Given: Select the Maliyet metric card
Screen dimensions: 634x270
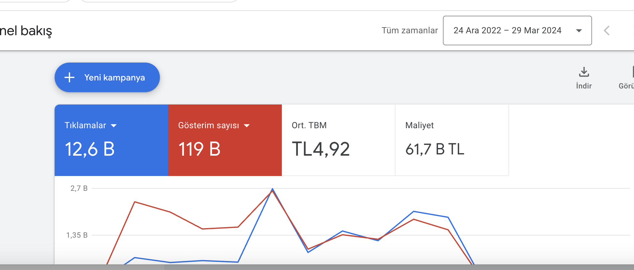Looking at the screenshot, I should click(452, 140).
